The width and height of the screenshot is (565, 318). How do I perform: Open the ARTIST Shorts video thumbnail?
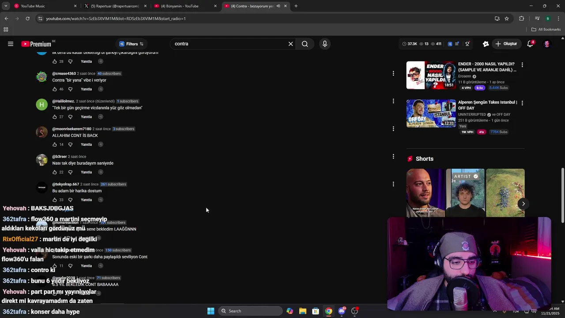[465, 193]
